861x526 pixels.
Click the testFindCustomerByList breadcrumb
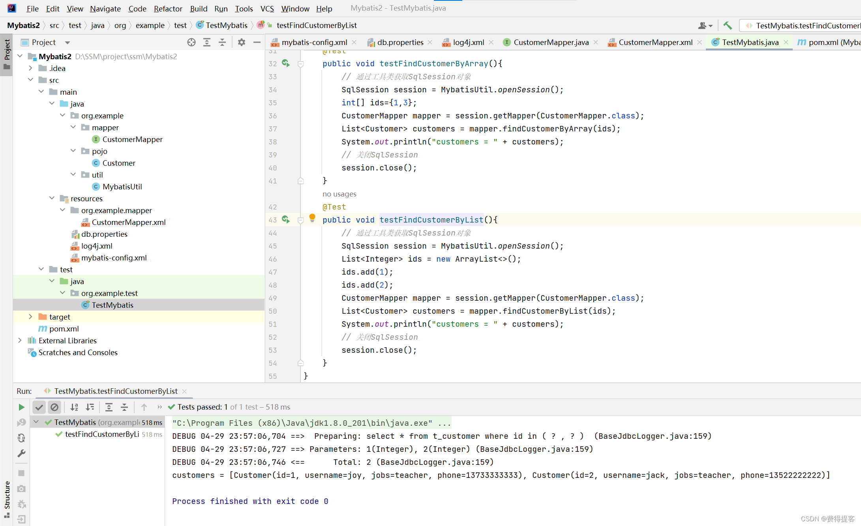(316, 25)
